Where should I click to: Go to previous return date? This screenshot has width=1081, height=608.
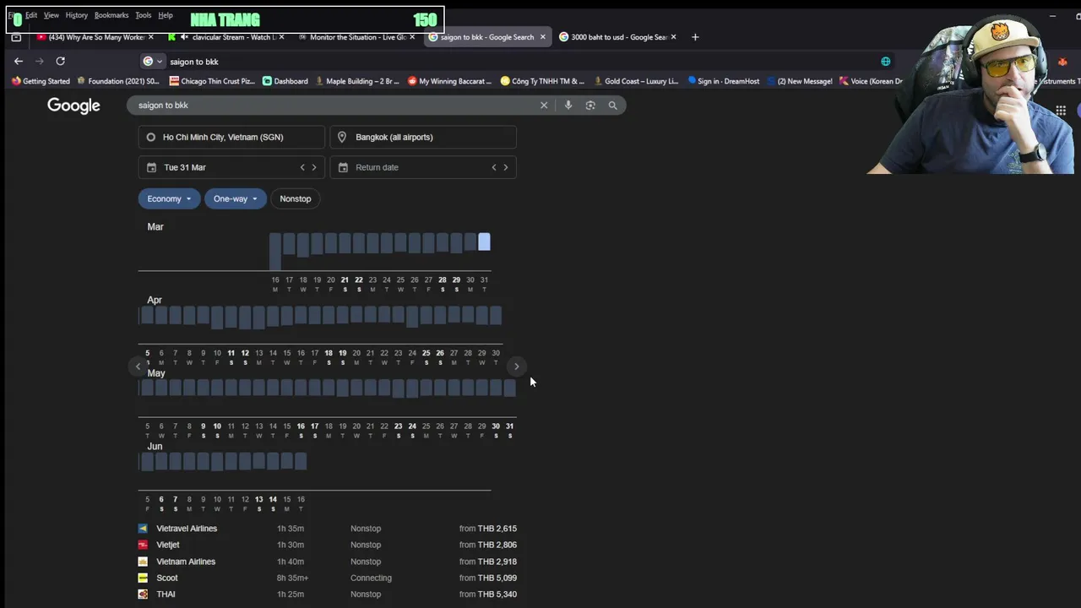coord(494,167)
